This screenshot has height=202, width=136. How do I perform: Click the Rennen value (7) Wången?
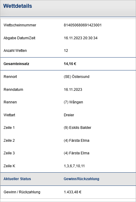73,102
